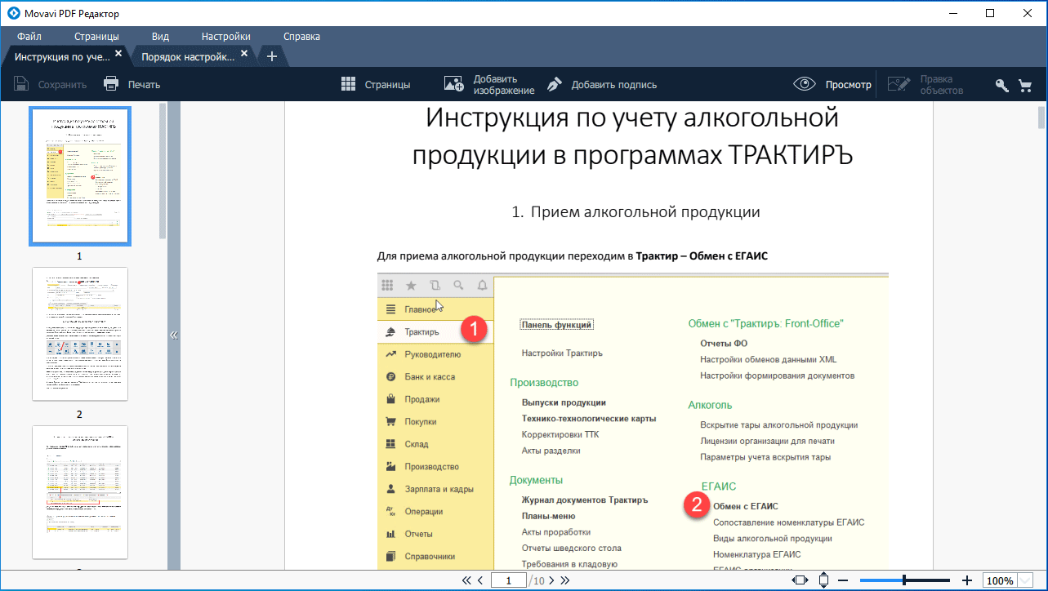Click the Add signature (Добавить подпись) pen icon
Screen dimensions: 1048x591
pyautogui.click(x=555, y=84)
